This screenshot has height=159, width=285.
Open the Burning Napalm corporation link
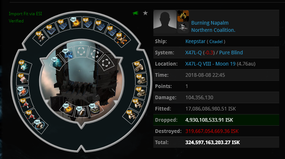[x=210, y=23]
